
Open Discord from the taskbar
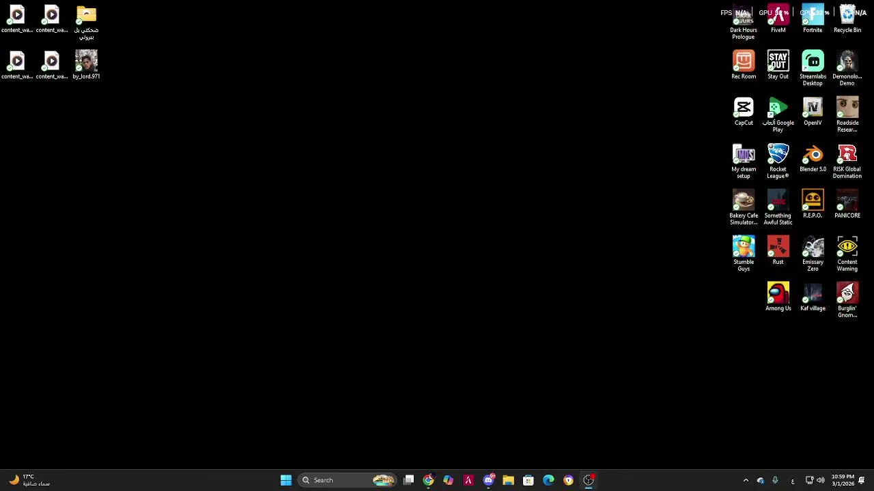tap(488, 480)
